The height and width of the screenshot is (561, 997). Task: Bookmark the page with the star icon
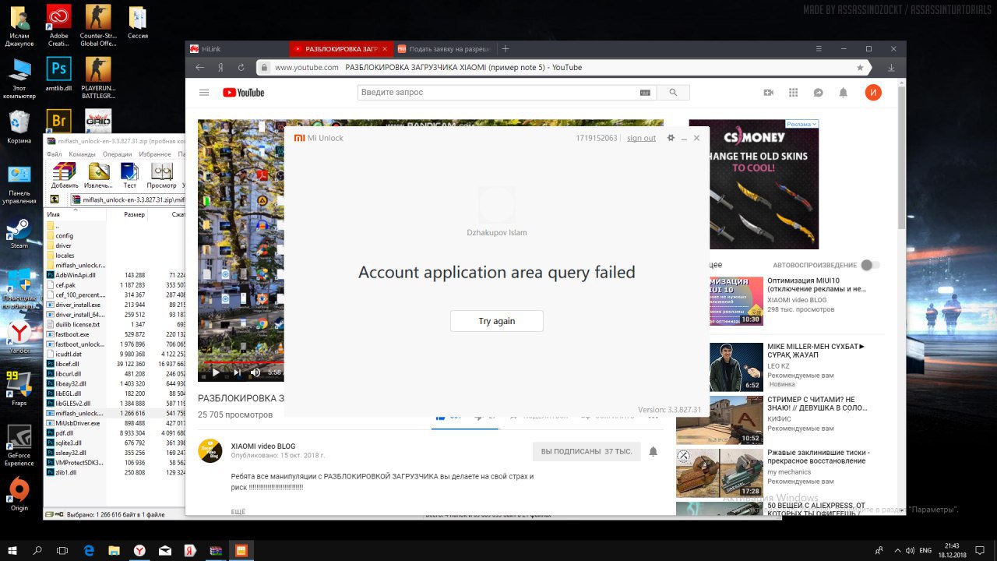pyautogui.click(x=860, y=68)
